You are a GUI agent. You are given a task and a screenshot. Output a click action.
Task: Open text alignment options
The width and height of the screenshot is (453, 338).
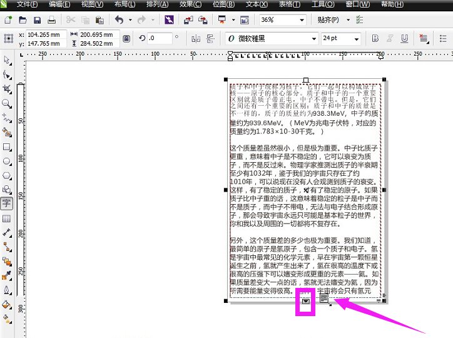424,38
